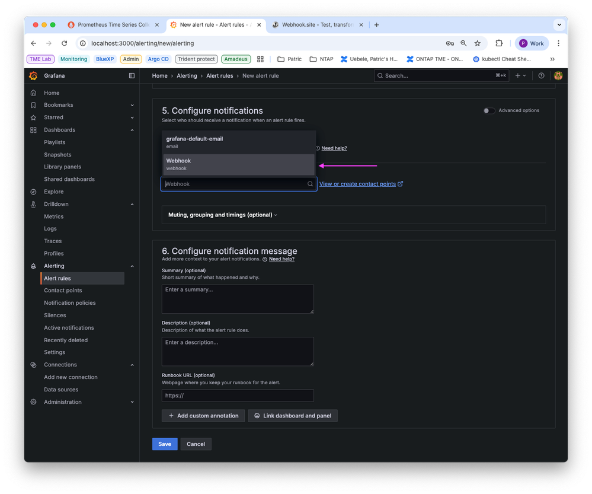Viewport: 592px width, 494px height.
Task: Open the Help menu question mark icon
Action: (x=542, y=75)
